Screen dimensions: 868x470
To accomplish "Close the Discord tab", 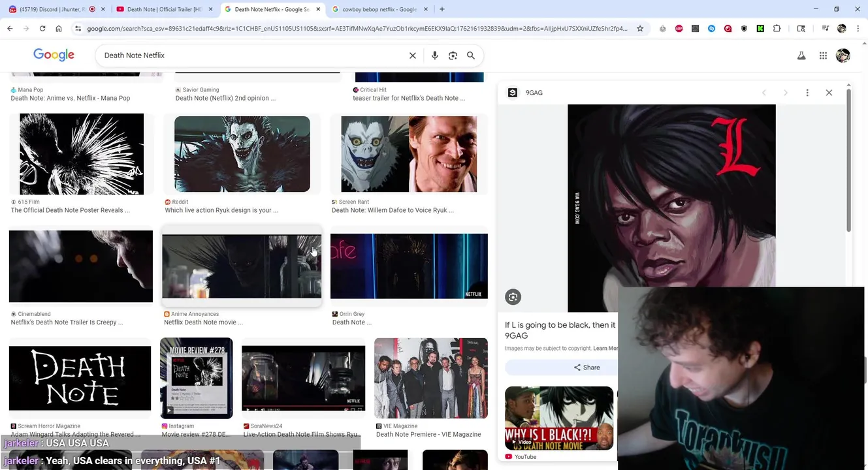I will pyautogui.click(x=103, y=9).
